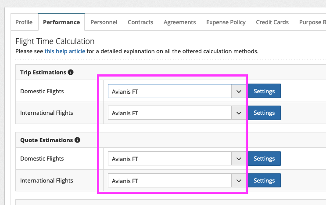Open Settings for Quote Domestic Flights
This screenshot has width=326, height=205.
click(x=264, y=158)
